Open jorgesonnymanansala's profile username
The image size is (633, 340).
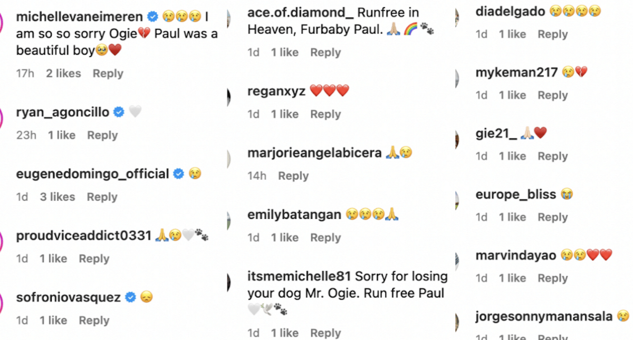point(544,316)
